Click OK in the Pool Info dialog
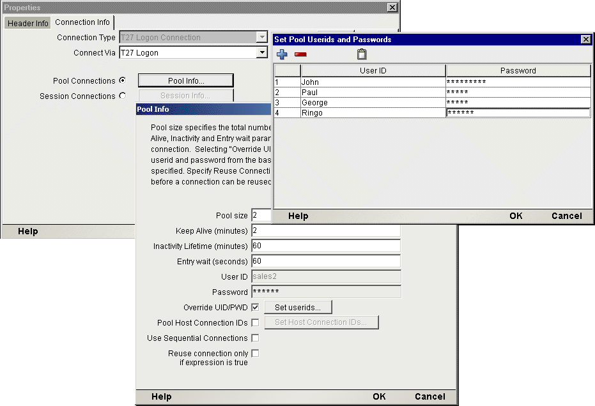 tap(379, 396)
